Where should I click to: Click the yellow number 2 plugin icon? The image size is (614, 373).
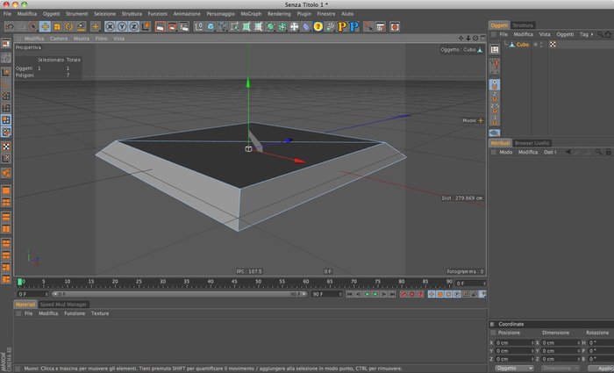point(318,26)
